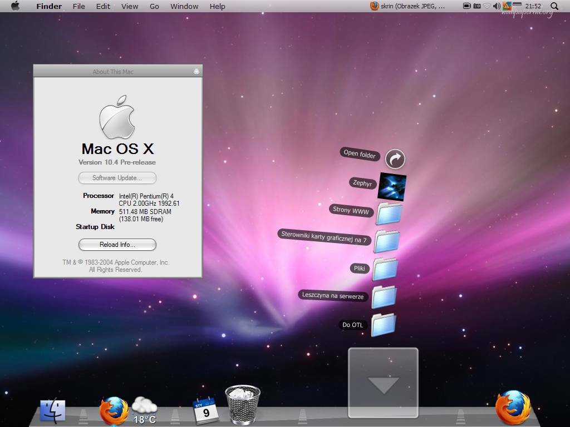
Task: Open the Go menu
Action: pos(154,6)
